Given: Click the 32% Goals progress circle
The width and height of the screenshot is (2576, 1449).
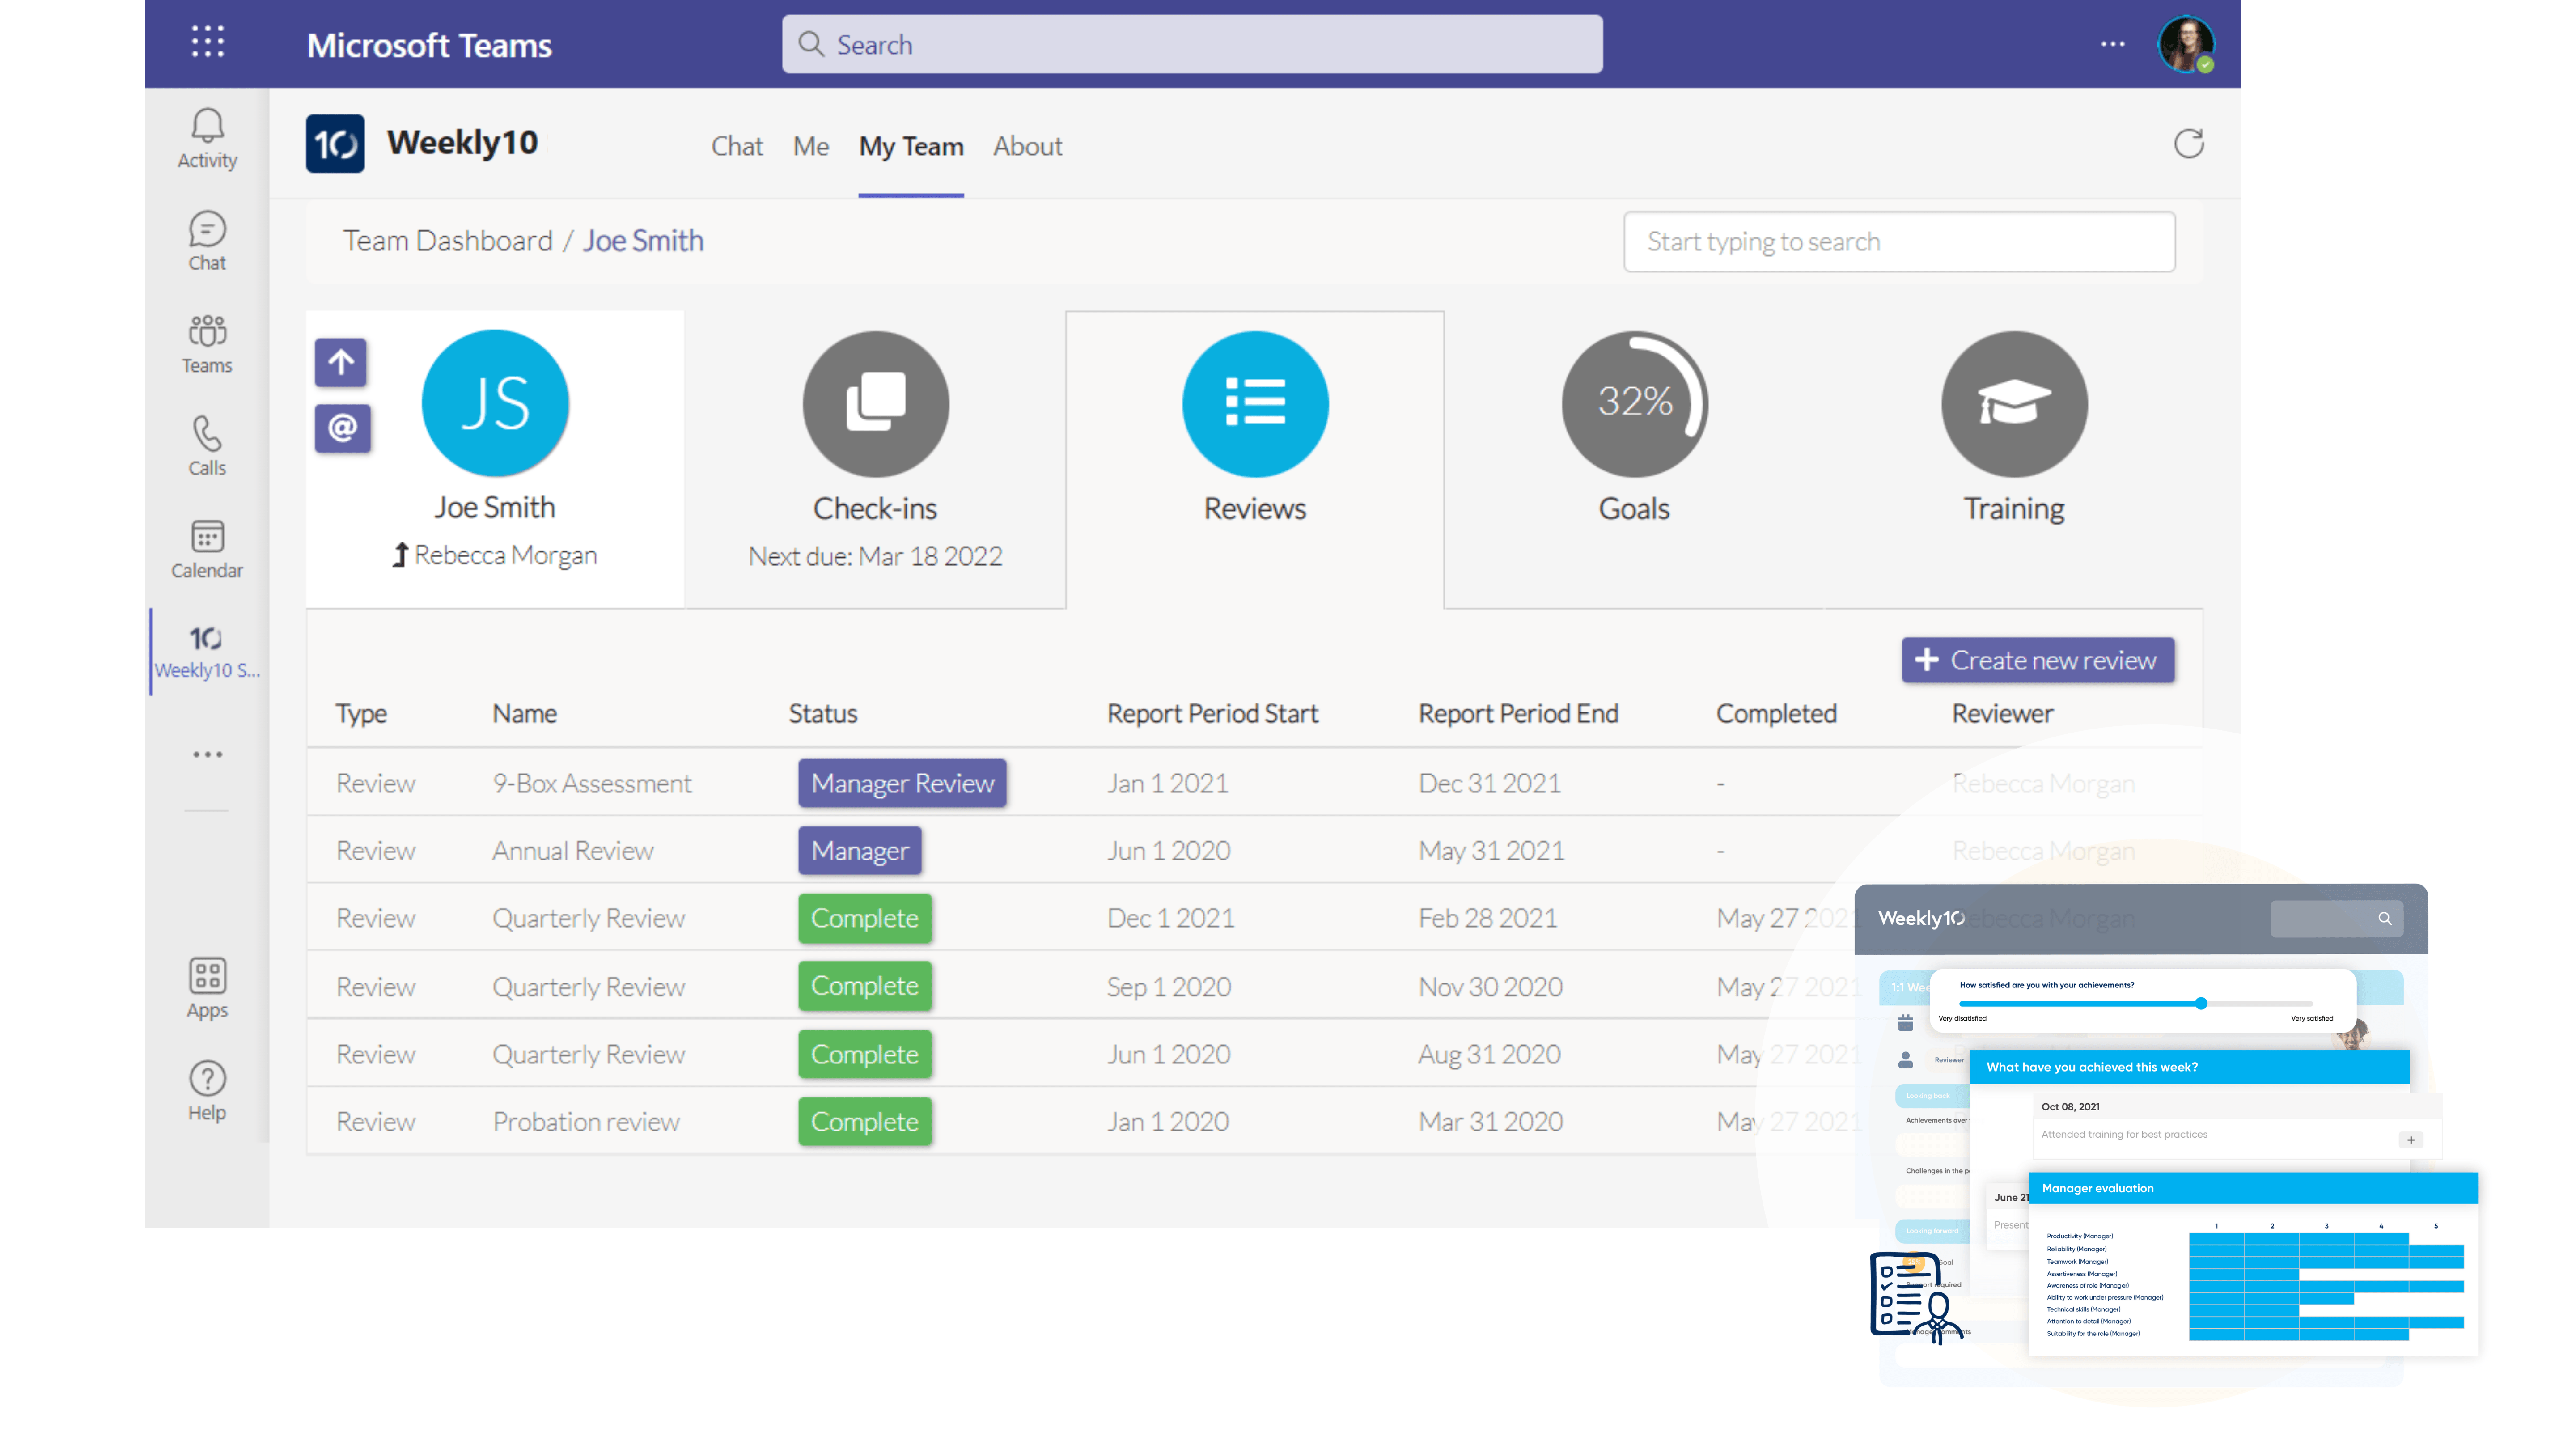Looking at the screenshot, I should (1634, 404).
